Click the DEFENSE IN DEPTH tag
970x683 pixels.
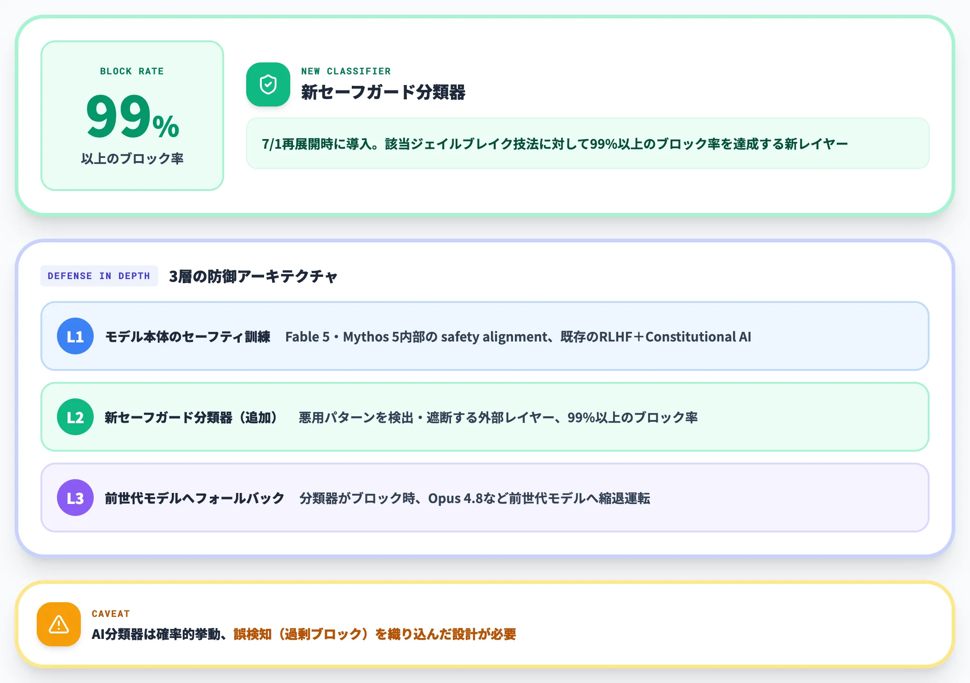point(99,276)
